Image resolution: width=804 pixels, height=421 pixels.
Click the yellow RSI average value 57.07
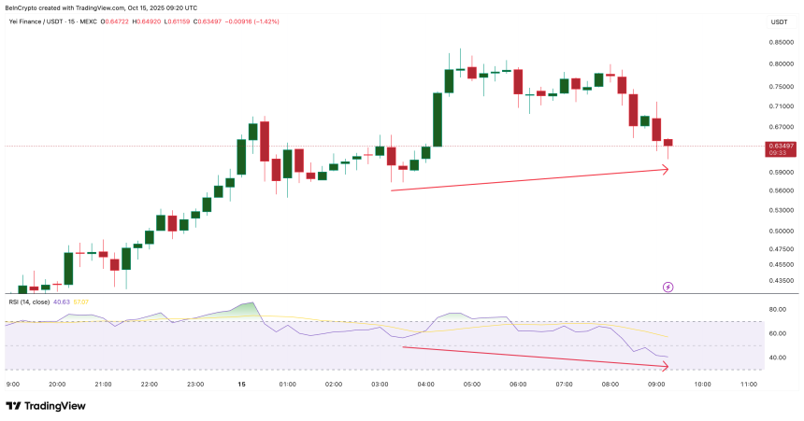point(79,301)
